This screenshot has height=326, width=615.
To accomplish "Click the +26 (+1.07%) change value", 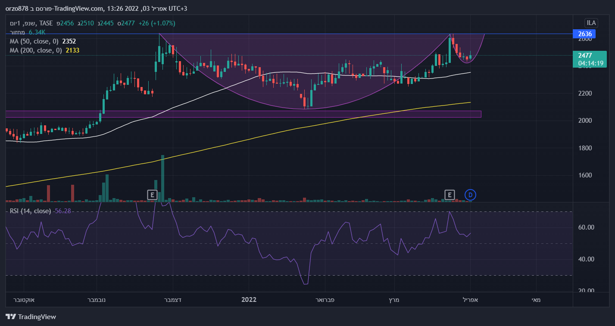I will pyautogui.click(x=157, y=23).
